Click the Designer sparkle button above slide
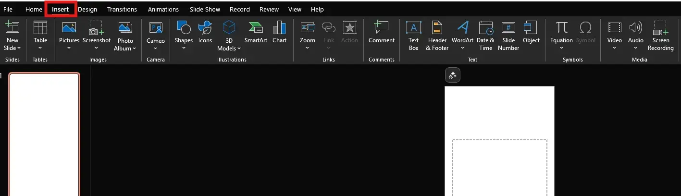The width and height of the screenshot is (681, 196). (453, 75)
